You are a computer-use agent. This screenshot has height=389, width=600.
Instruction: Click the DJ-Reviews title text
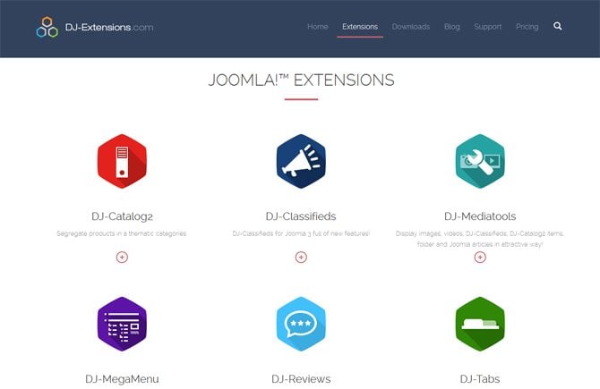tap(301, 379)
